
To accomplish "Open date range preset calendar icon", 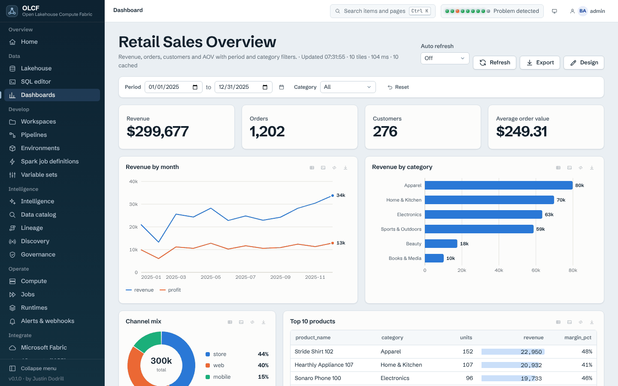I will coord(282,87).
